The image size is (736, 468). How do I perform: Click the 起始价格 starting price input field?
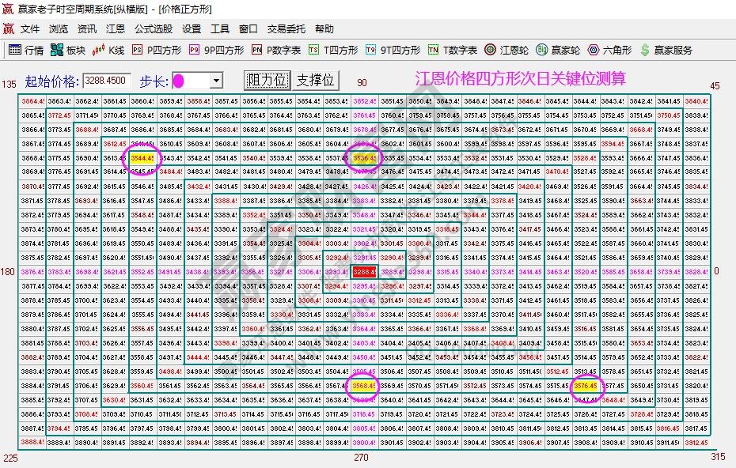click(x=104, y=80)
